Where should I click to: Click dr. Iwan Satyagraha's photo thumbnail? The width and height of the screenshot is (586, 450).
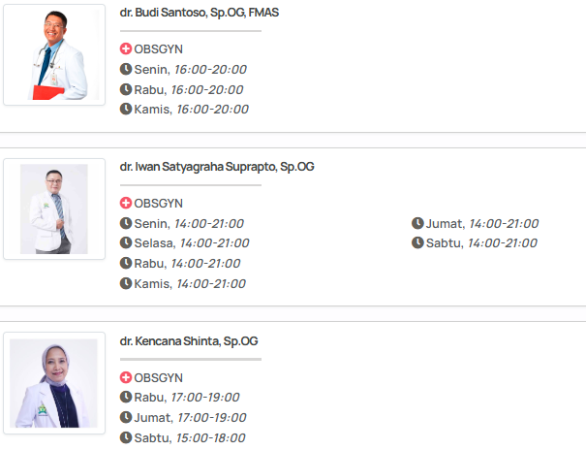pyautogui.click(x=54, y=209)
